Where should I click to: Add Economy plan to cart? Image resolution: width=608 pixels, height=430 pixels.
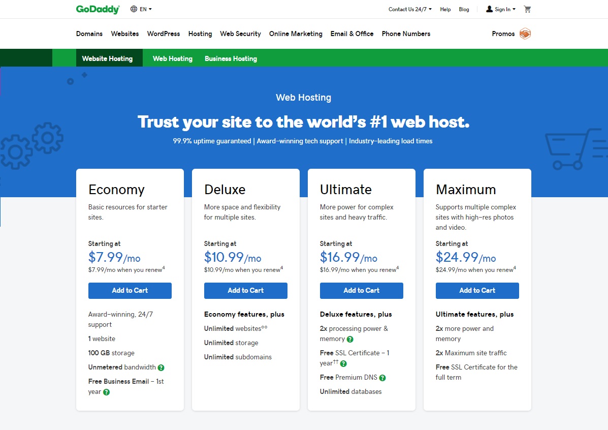click(x=130, y=291)
